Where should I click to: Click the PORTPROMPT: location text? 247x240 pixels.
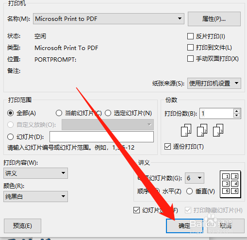point(55,60)
